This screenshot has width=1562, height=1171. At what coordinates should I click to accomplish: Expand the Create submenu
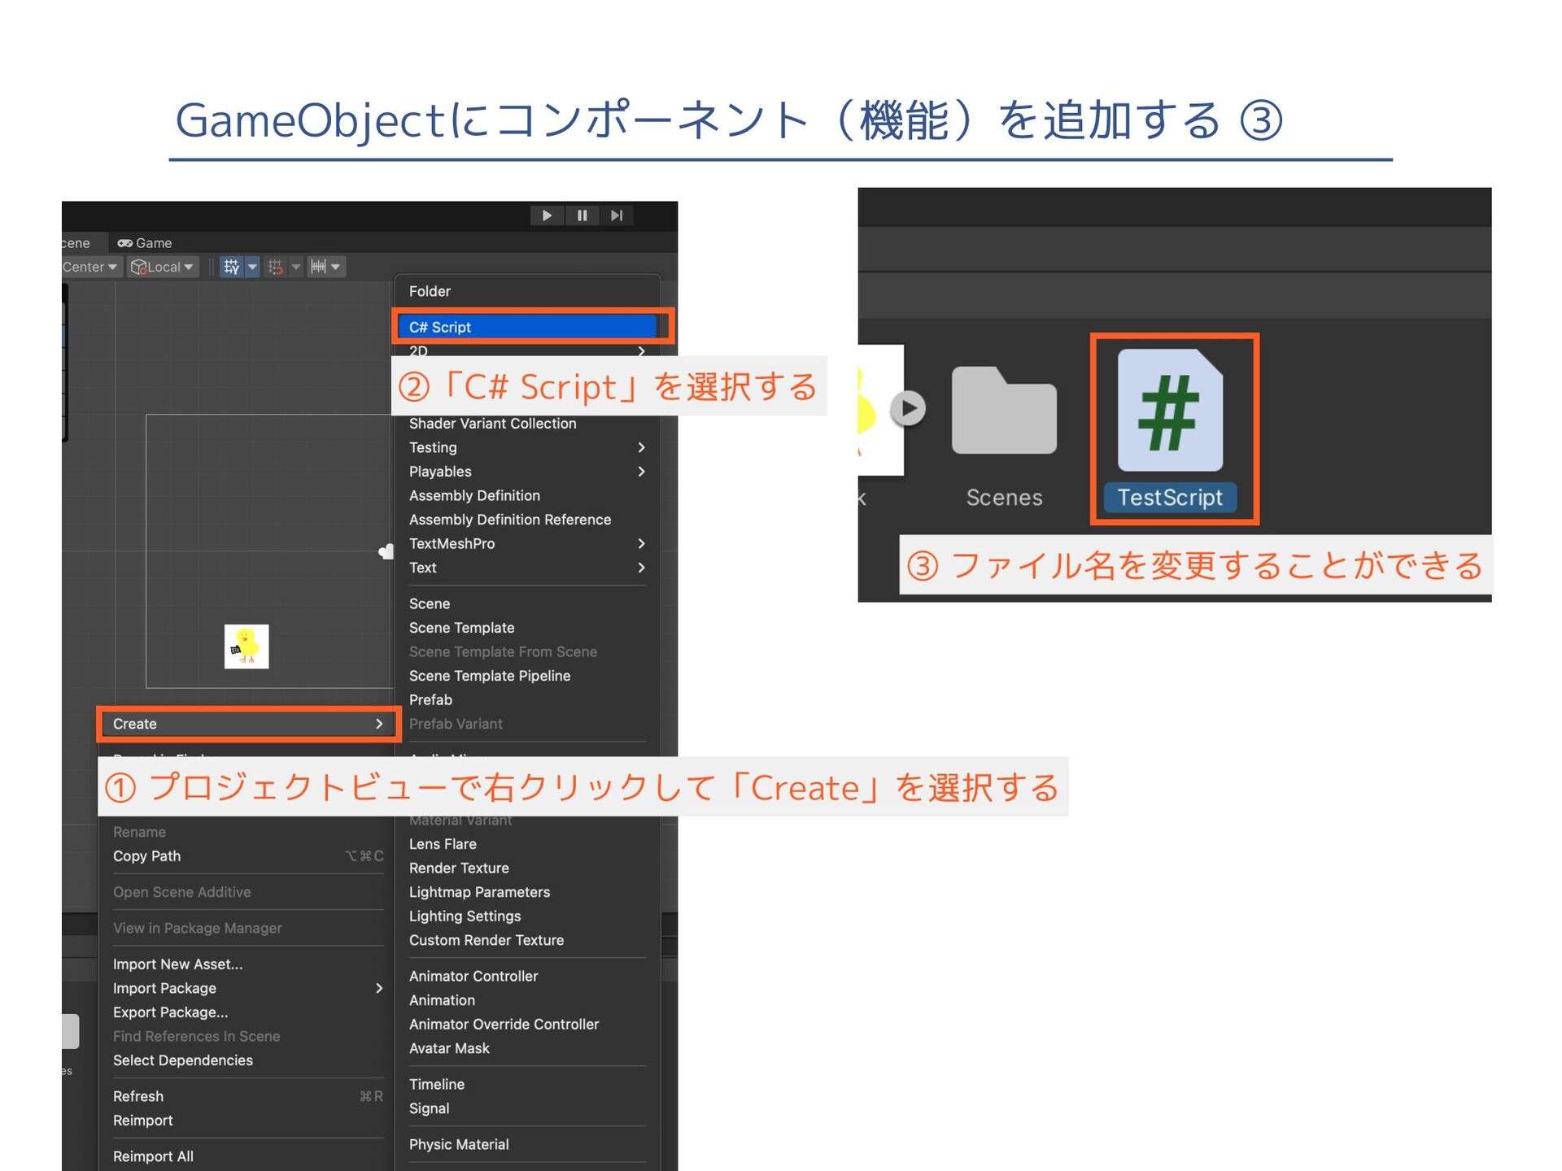pyautogui.click(x=248, y=724)
